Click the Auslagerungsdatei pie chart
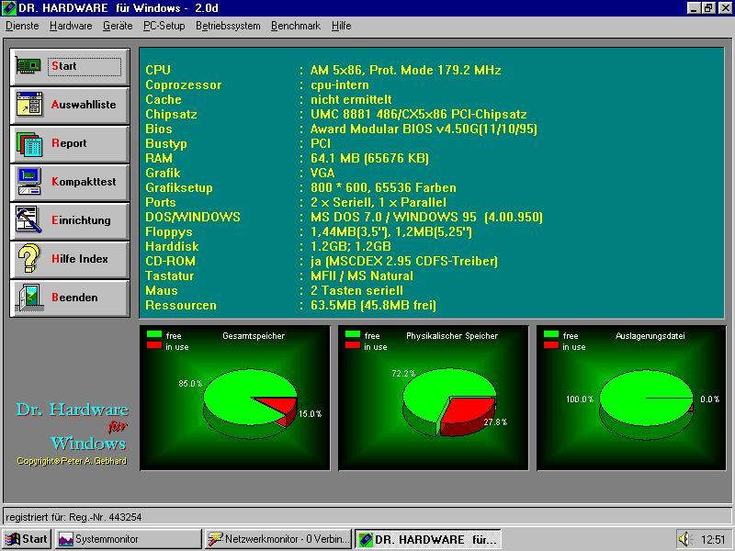Screen dimensions: 735x551 647,403
